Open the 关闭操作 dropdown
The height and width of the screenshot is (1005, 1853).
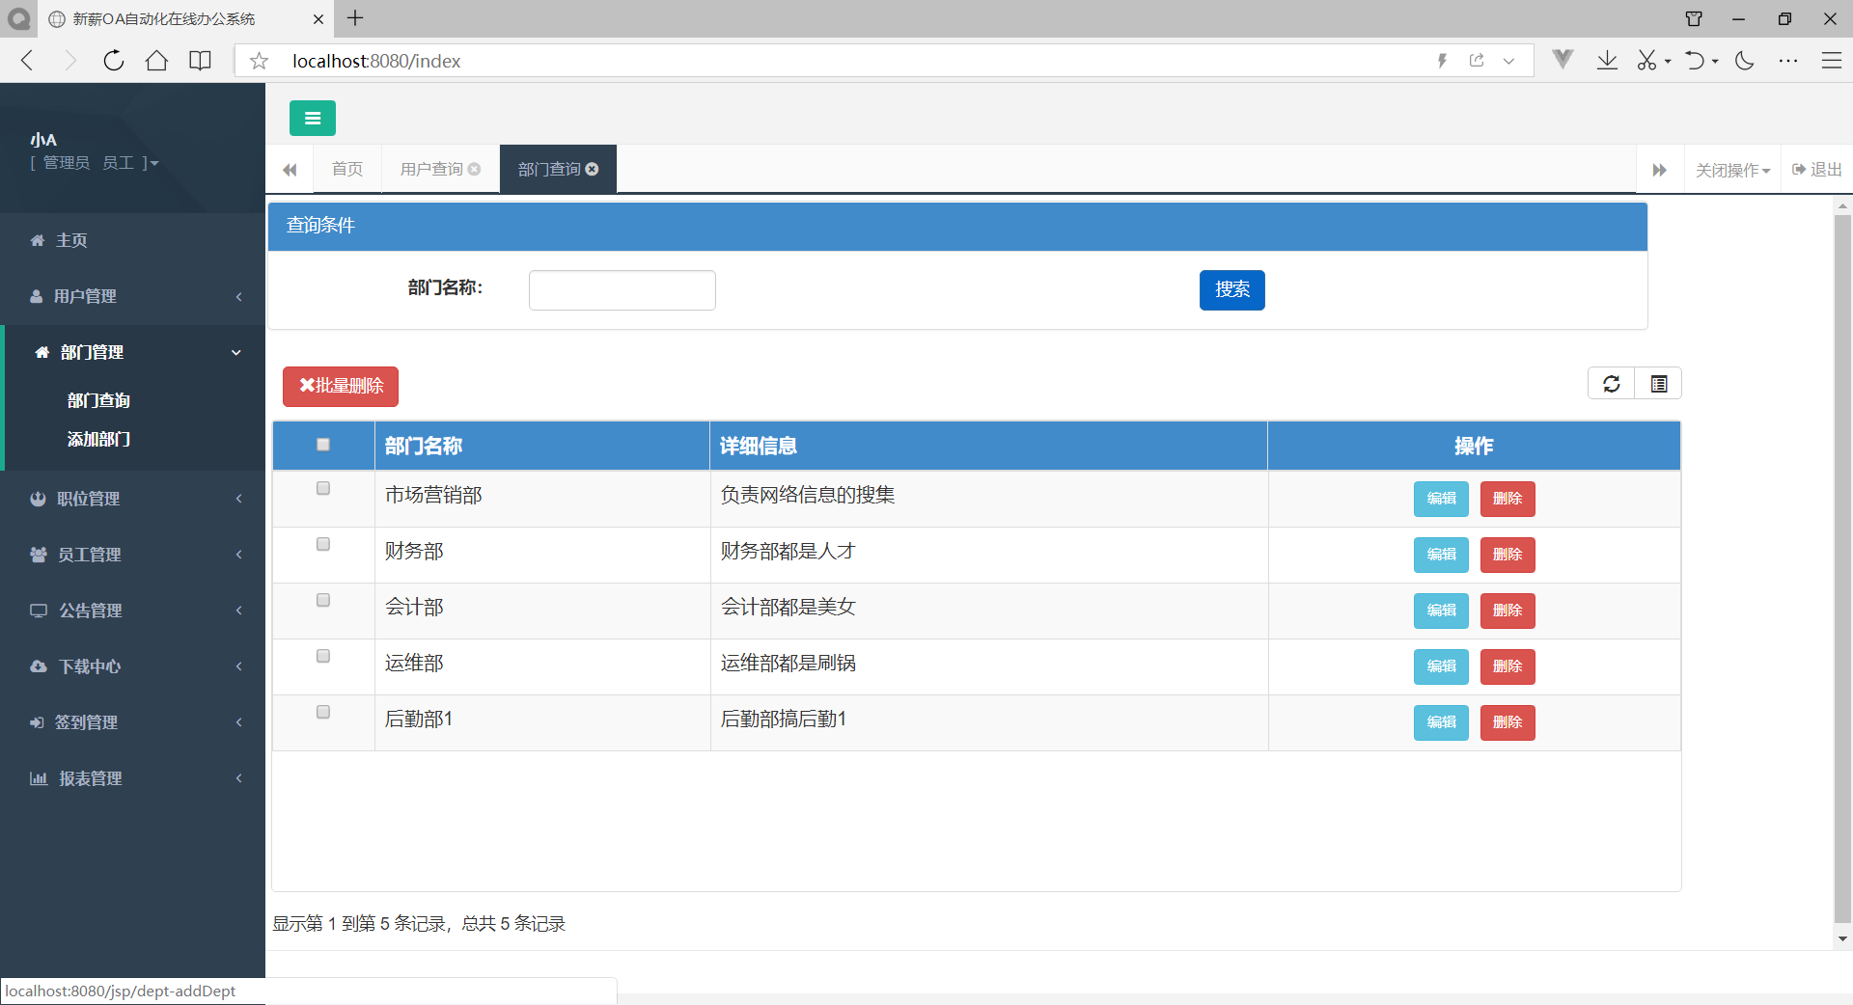click(1732, 170)
